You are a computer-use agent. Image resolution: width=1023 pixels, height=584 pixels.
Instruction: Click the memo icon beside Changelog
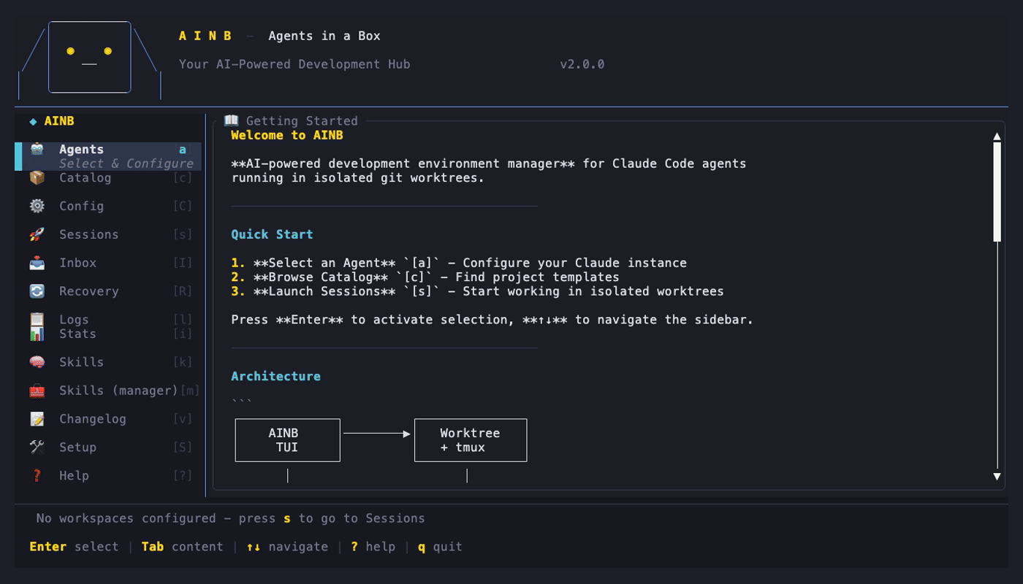point(37,419)
